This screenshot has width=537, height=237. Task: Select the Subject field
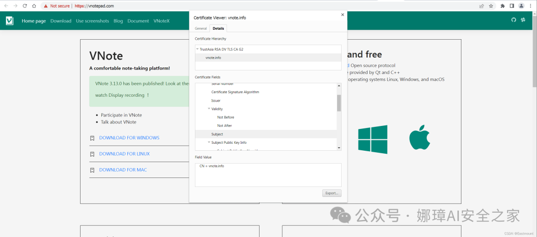point(266,134)
